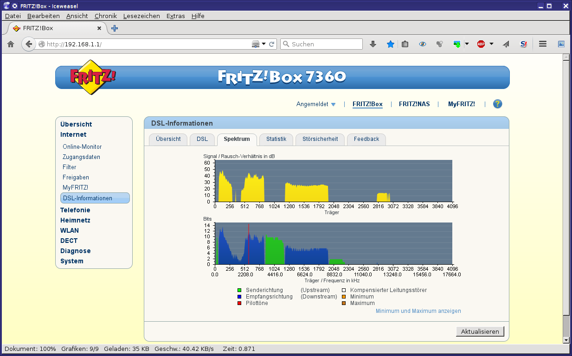Open Heimnetz in the sidebar
Image resolution: width=572 pixels, height=356 pixels.
[x=75, y=220]
